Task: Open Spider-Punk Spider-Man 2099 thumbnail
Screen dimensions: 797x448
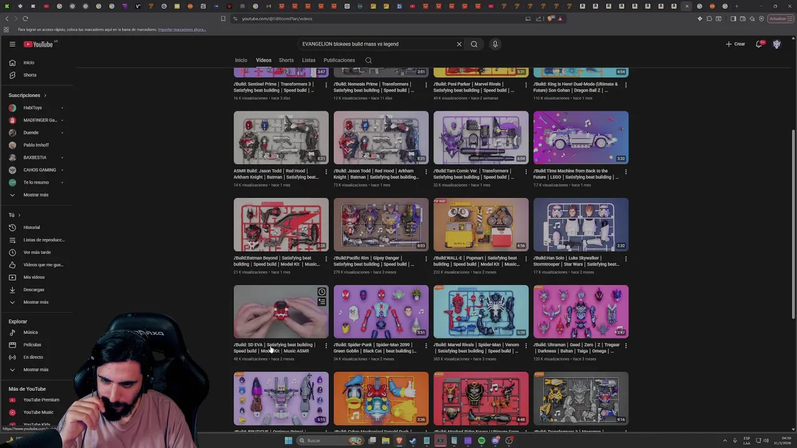Action: (x=381, y=312)
